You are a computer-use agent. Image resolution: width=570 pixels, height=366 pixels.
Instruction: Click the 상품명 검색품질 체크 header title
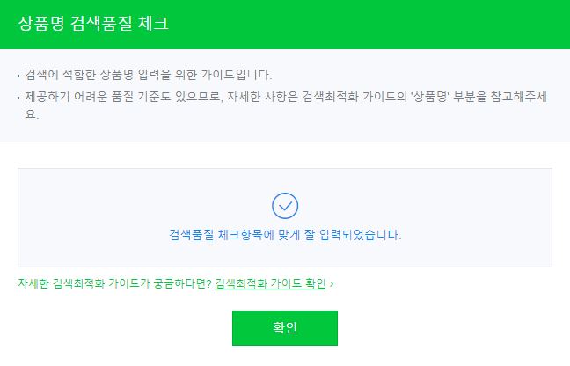(93, 24)
